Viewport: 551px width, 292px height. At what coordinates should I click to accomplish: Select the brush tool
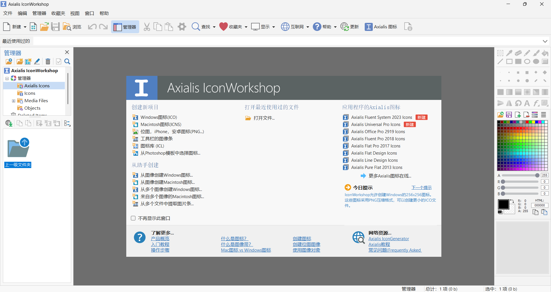536,53
